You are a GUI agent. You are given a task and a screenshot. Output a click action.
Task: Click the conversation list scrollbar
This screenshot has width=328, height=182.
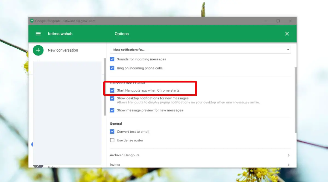pyautogui.click(x=105, y=87)
